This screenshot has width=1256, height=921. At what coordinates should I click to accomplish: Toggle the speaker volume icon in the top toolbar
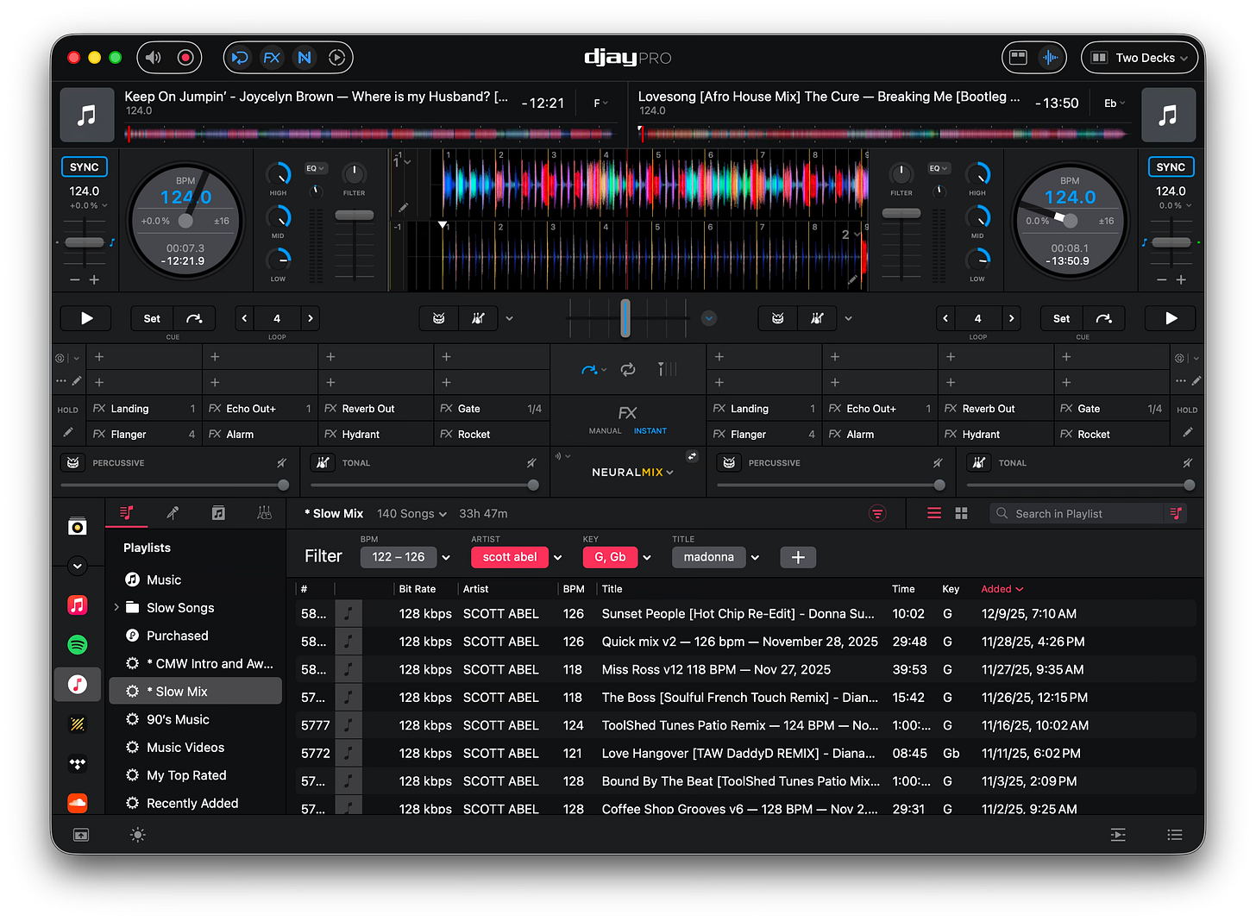[153, 58]
